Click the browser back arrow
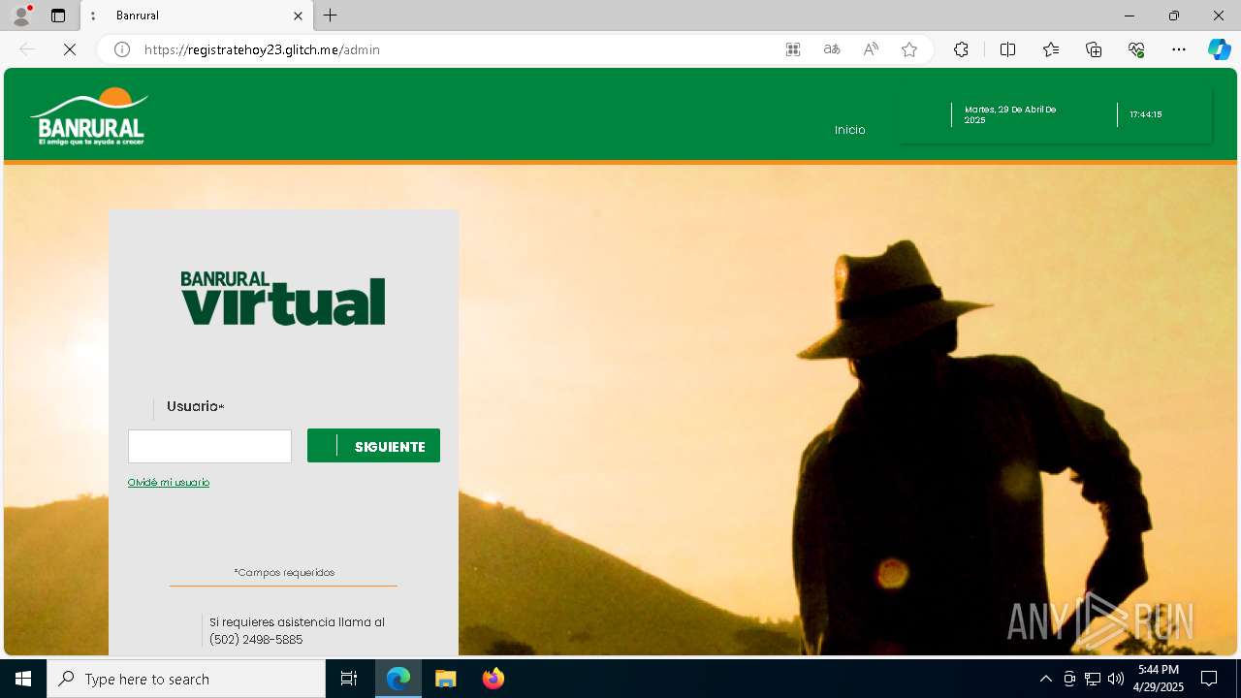Screen dimensions: 1241x698 click(27, 49)
